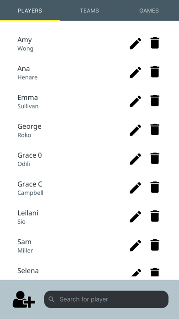Click the search magnifier icon
The width and height of the screenshot is (179, 319).
[x=52, y=299]
